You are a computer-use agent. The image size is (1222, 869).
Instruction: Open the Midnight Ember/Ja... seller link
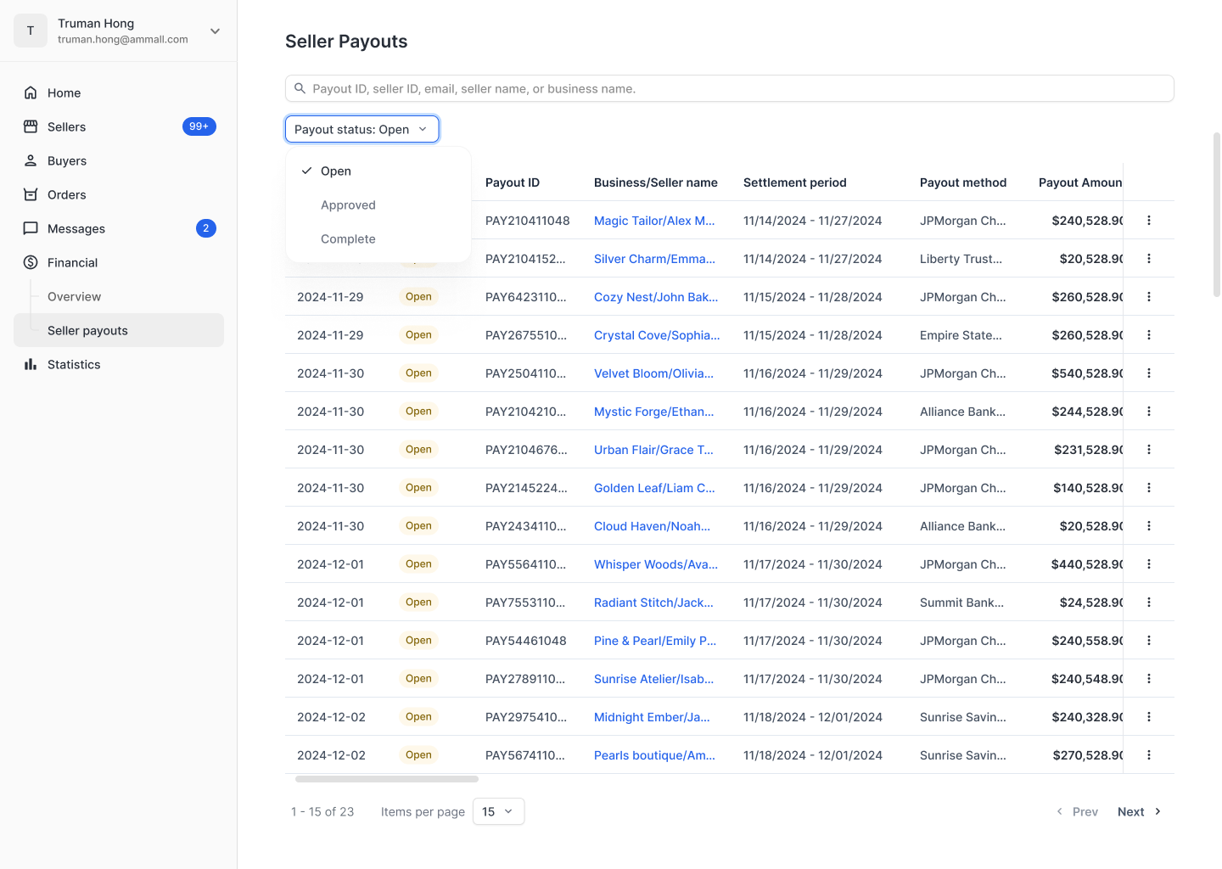point(652,717)
